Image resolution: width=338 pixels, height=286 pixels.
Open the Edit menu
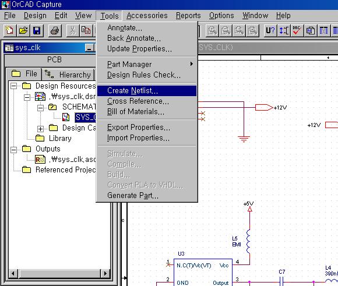[61, 16]
